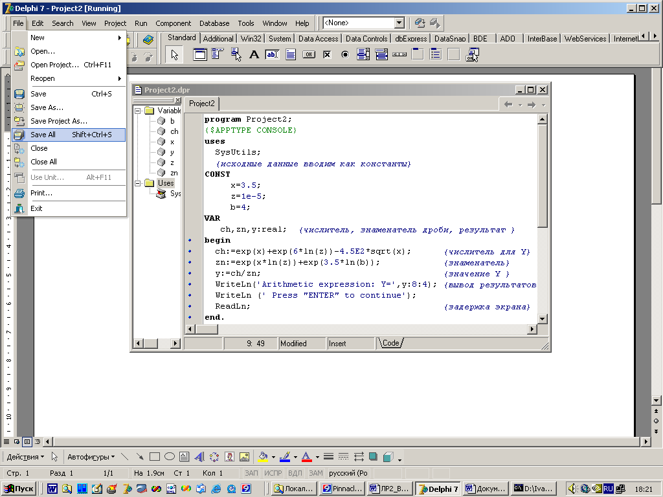Viewport: 663px width, 497px height.
Task: Choose Print from the File menu
Action: click(x=69, y=193)
